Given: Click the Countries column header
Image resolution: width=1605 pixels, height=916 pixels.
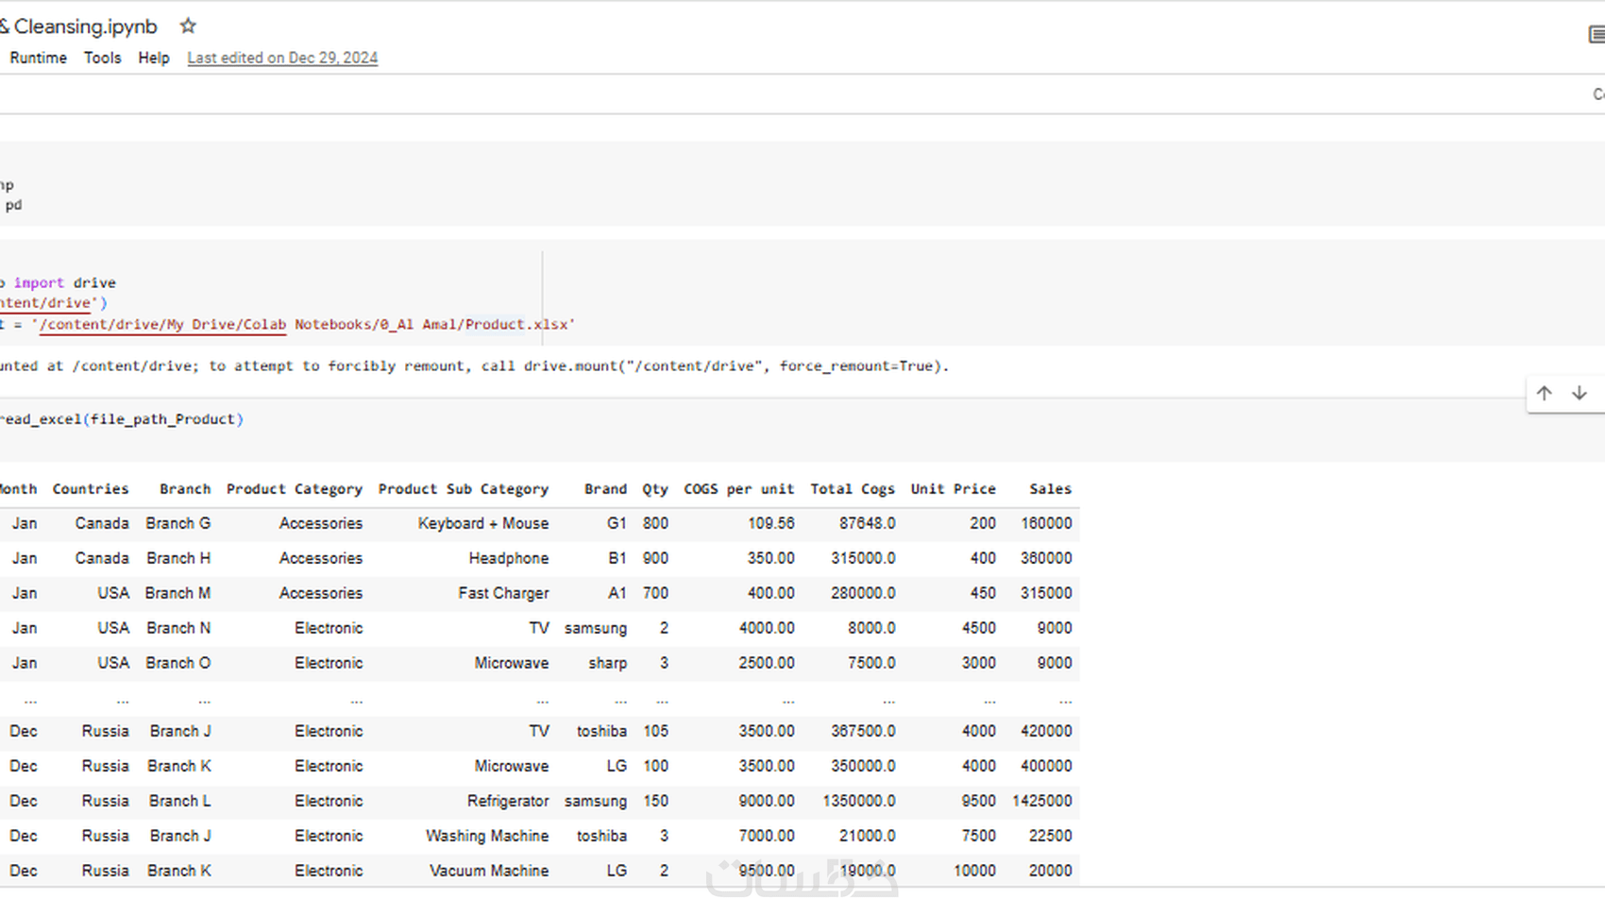Looking at the screenshot, I should (x=91, y=488).
